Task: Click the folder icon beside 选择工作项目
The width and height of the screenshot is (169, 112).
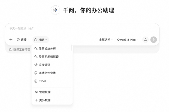Action: 11,50
